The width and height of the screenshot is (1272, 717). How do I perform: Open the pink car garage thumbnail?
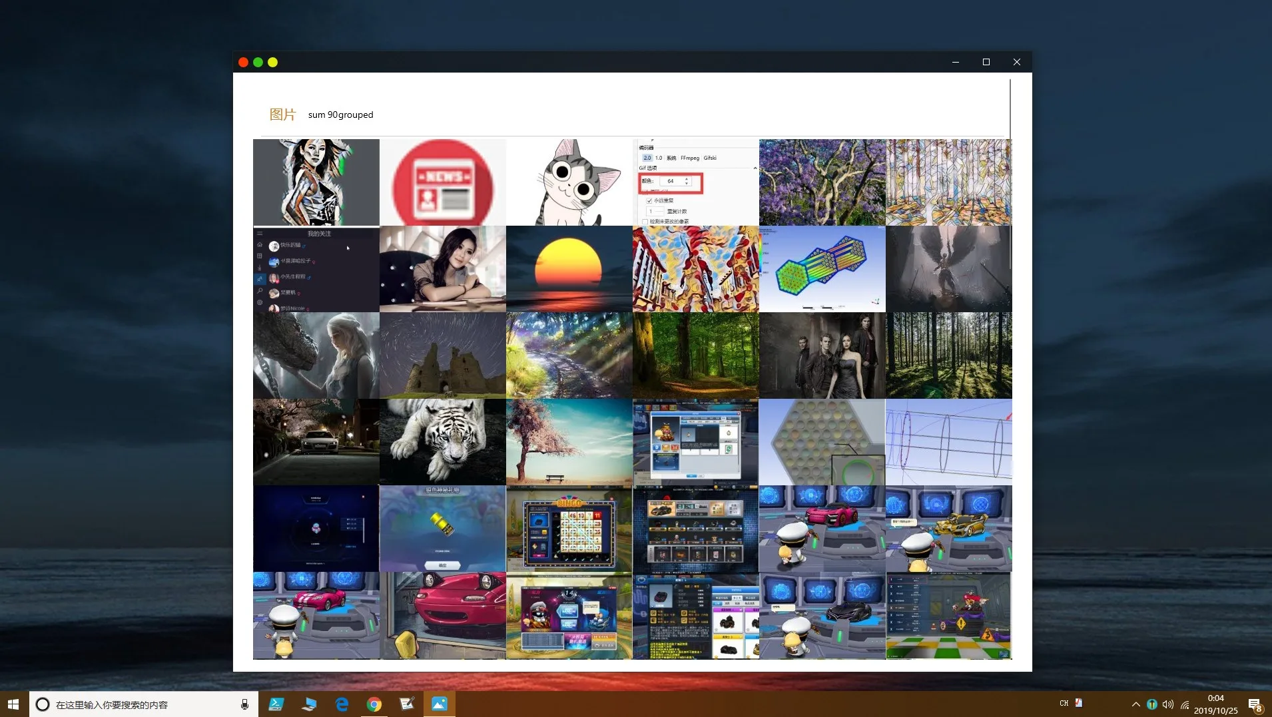tap(822, 529)
